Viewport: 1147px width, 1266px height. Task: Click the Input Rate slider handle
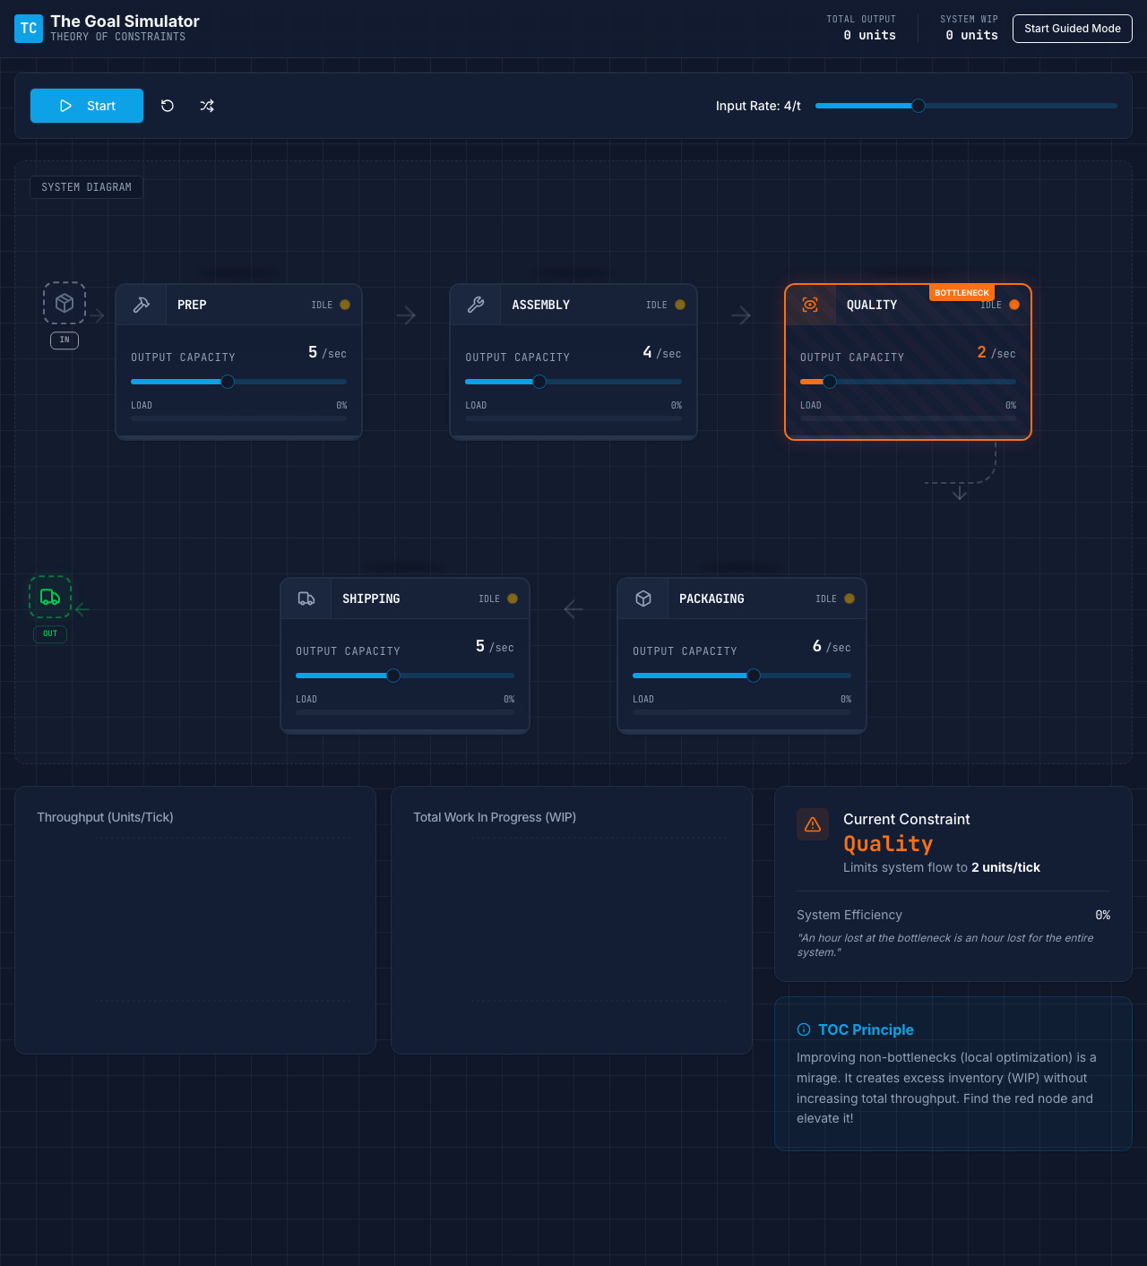click(918, 106)
